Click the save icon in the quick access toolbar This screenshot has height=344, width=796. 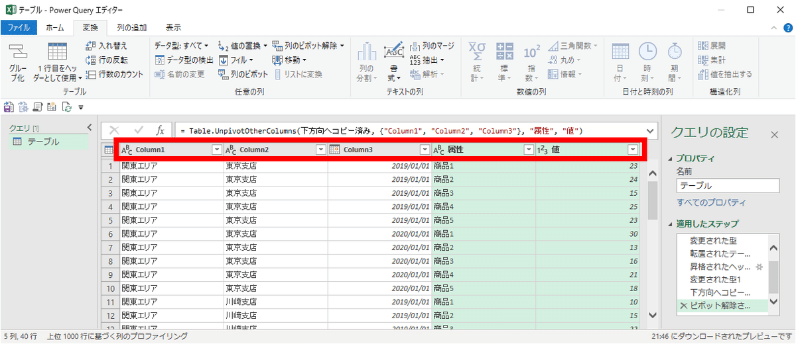(x=9, y=107)
